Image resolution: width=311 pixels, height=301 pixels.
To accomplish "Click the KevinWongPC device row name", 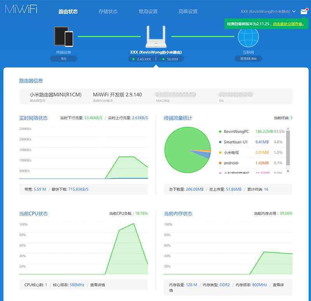I will 236,131.
